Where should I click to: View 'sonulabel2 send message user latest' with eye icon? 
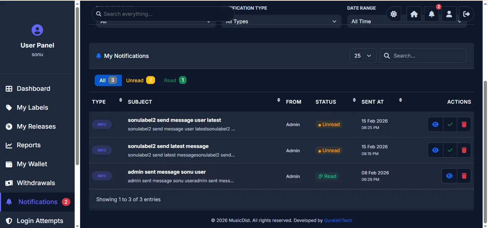435,124
